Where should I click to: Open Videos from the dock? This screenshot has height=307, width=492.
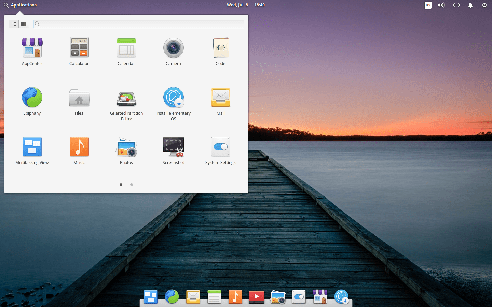[257, 296]
